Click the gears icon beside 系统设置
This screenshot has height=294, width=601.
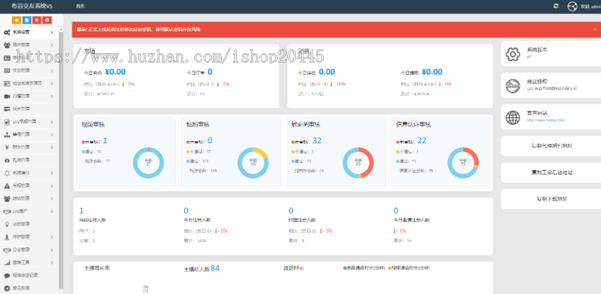click(x=7, y=32)
